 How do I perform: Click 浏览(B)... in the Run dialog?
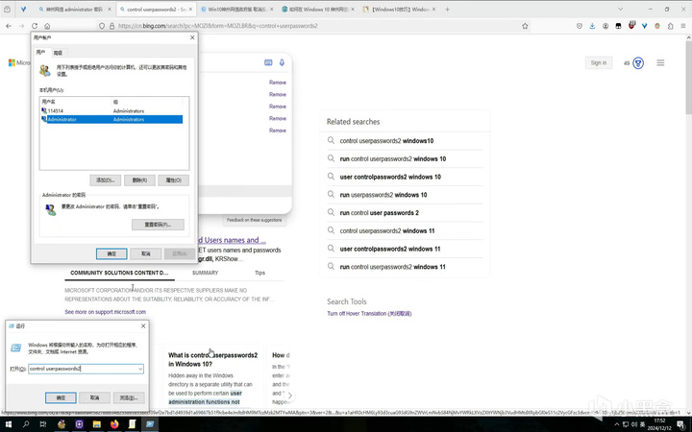(129, 397)
